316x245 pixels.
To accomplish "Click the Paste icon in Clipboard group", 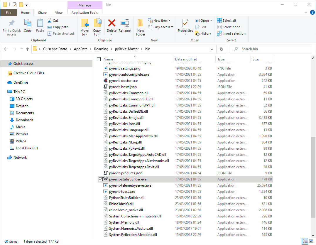I will point(40,23).
